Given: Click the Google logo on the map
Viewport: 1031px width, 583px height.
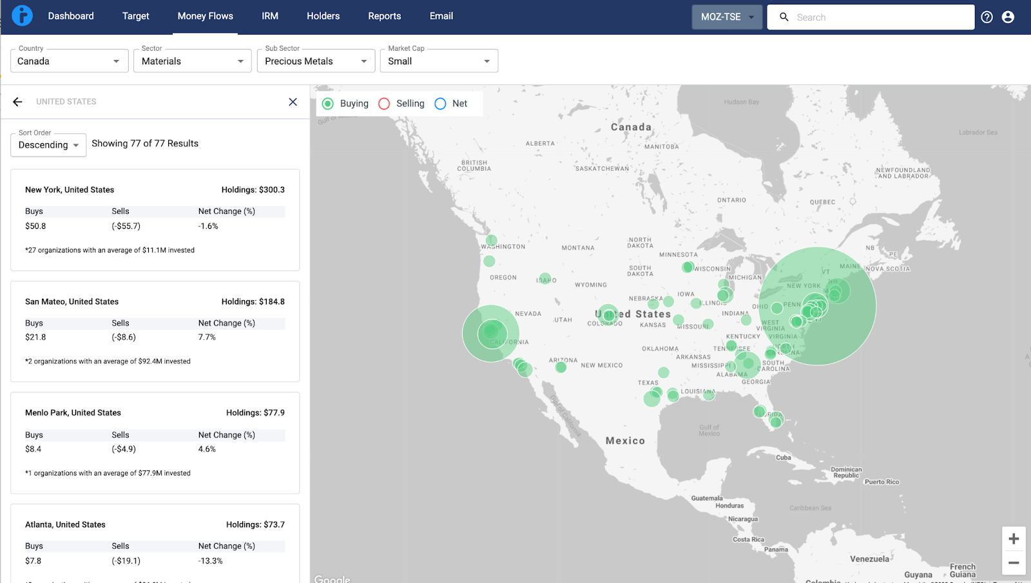Looking at the screenshot, I should (332, 578).
